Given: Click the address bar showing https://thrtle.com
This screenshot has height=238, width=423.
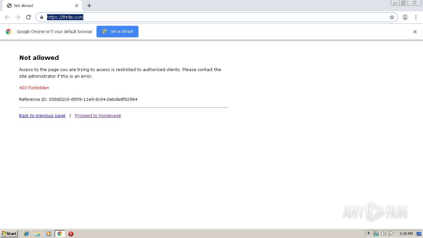Looking at the screenshot, I should click(216, 17).
